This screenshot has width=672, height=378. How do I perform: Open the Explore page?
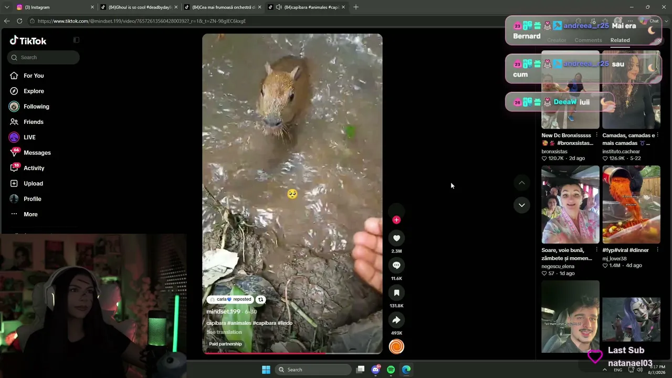click(34, 91)
